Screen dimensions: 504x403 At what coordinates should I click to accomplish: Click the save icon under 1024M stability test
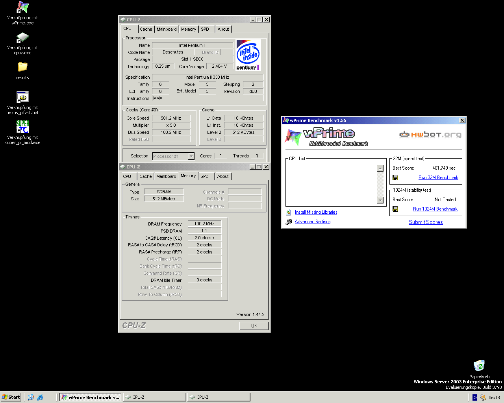tap(395, 209)
